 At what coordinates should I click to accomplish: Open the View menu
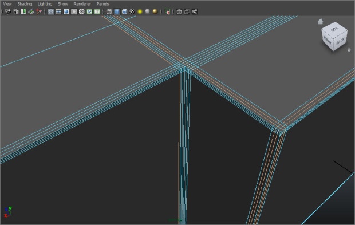(7, 4)
